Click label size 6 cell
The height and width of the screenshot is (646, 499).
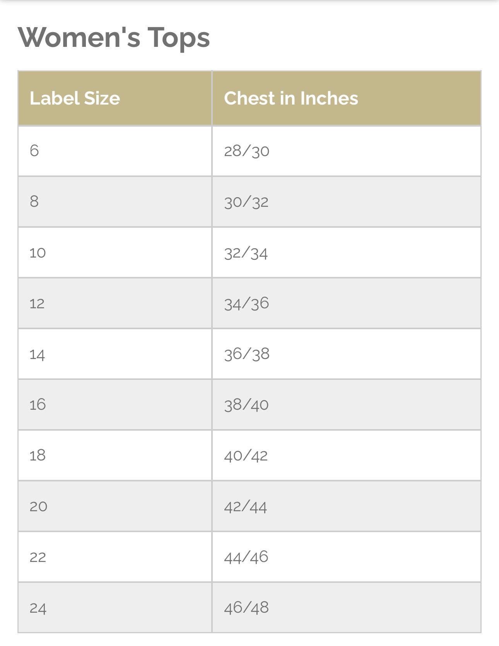(34, 151)
